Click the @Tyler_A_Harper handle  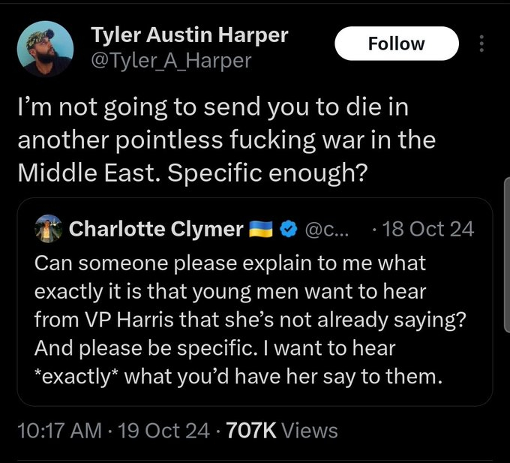(171, 59)
